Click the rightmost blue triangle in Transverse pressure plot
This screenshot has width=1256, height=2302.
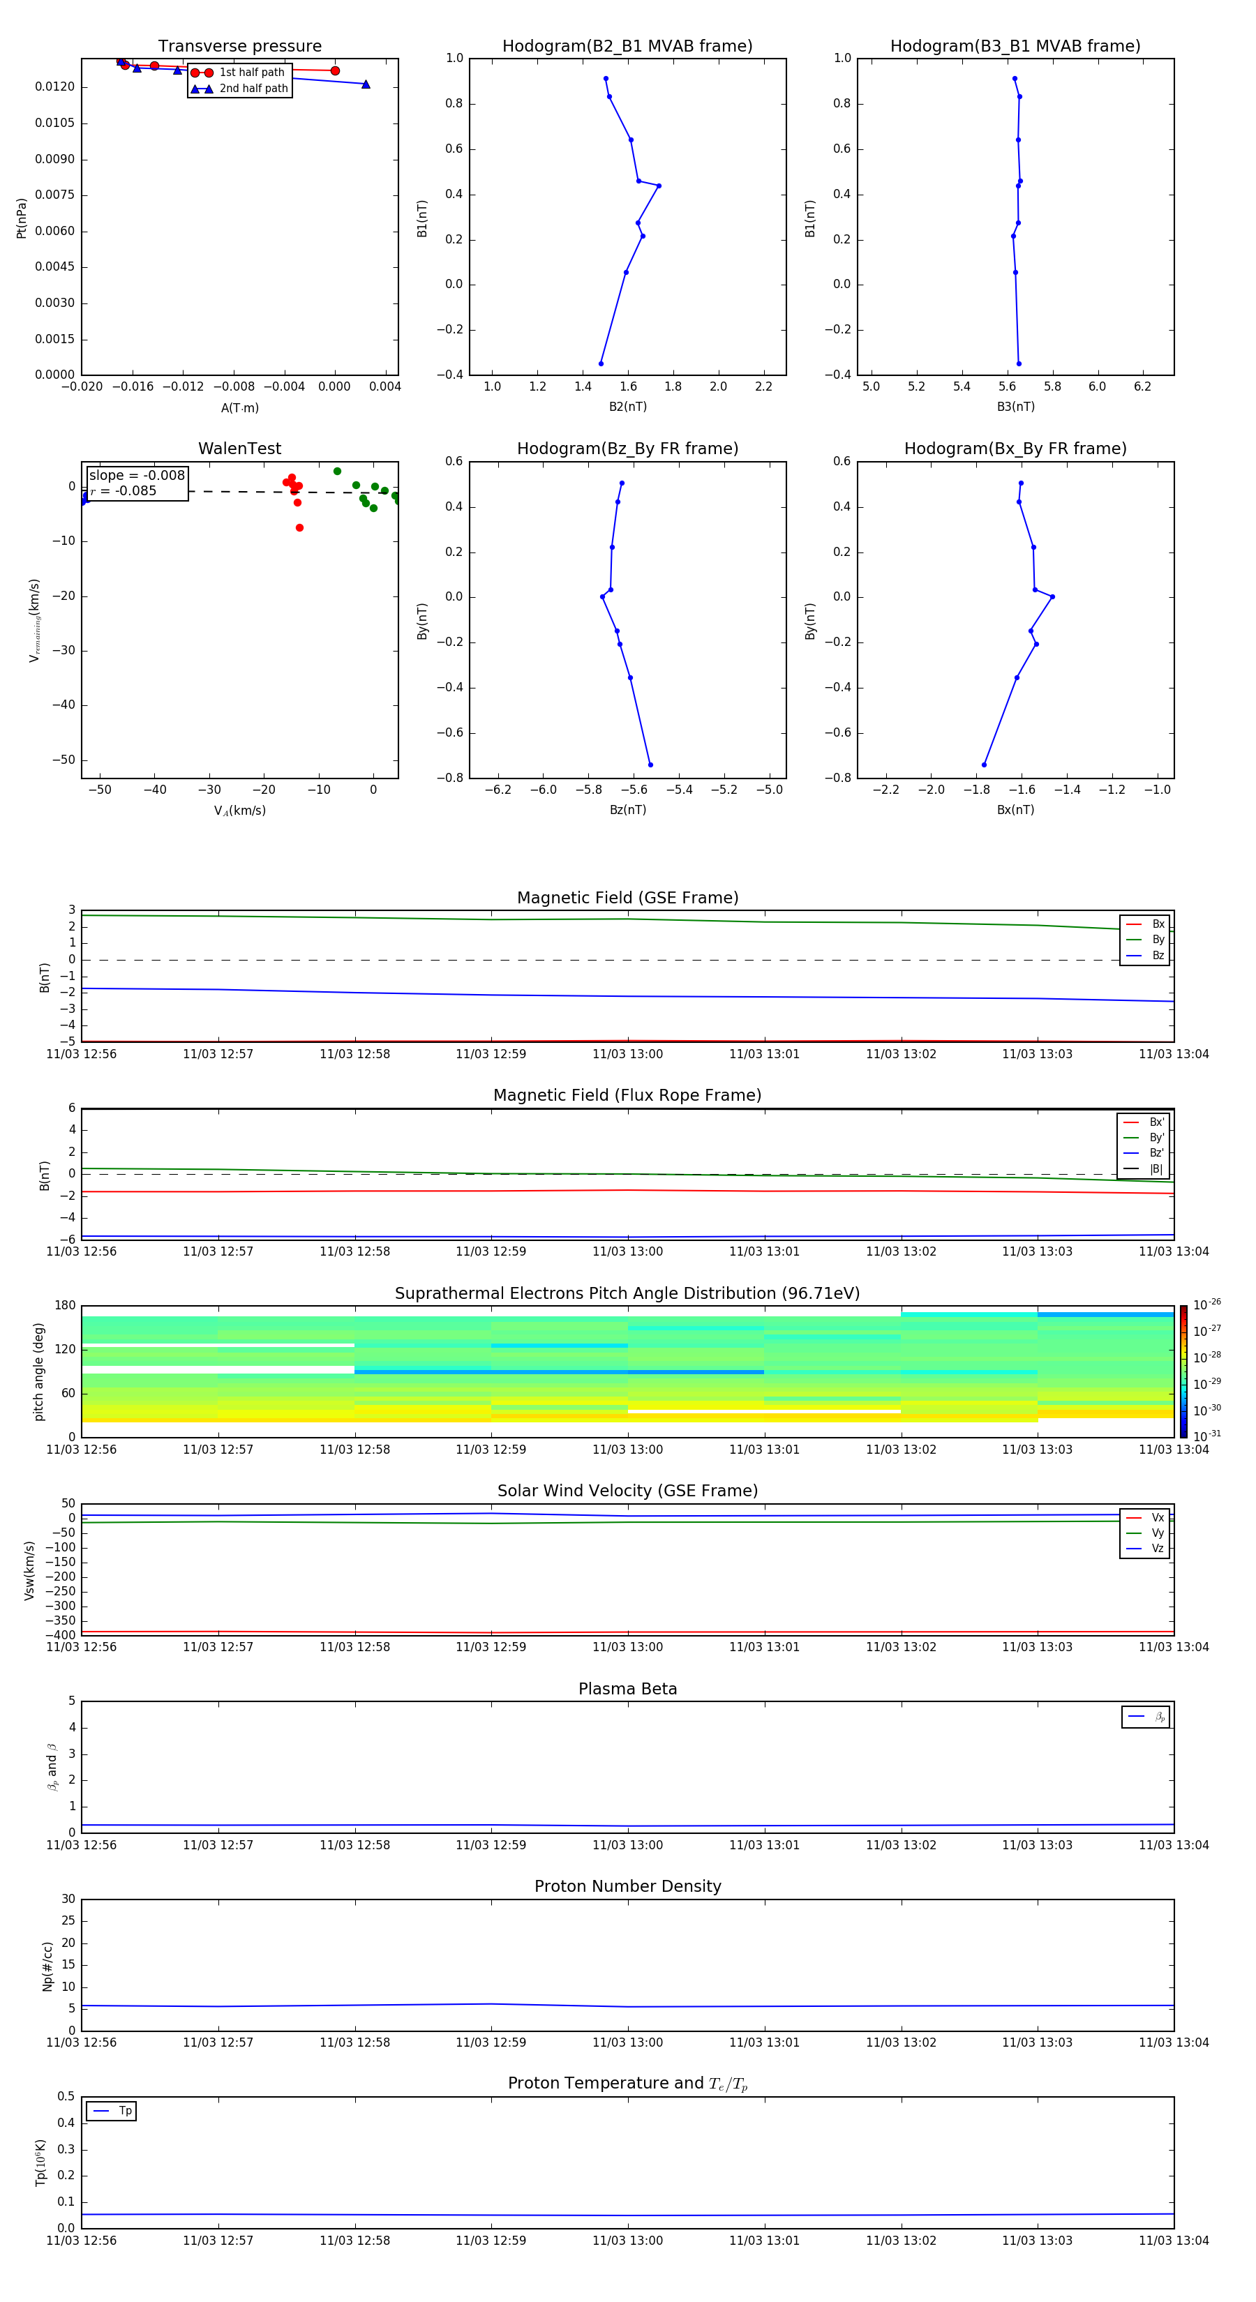[x=366, y=84]
